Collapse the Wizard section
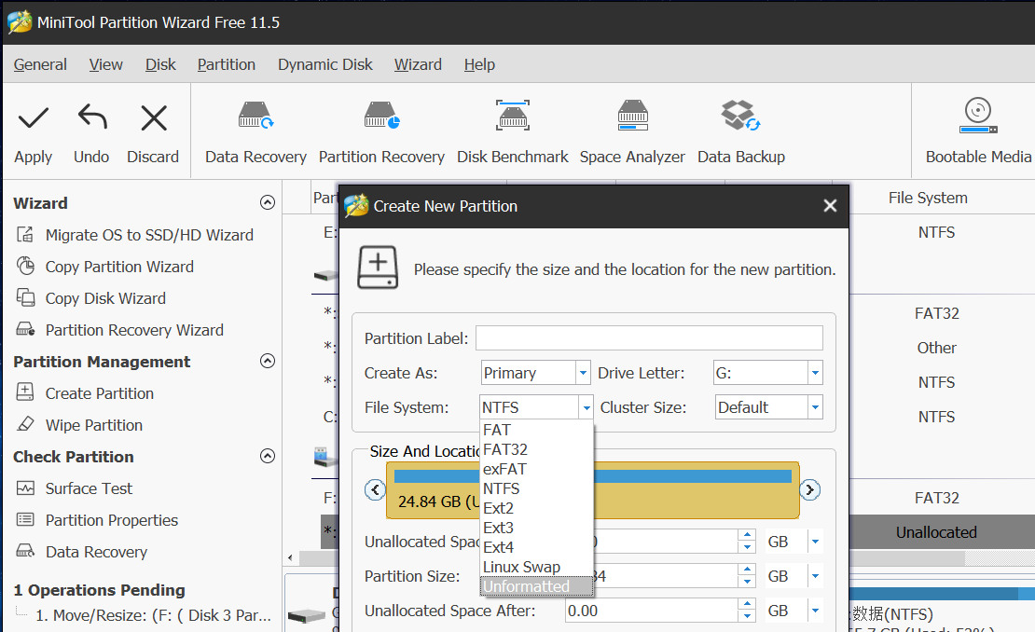Screen dimensions: 1035x632 (x=268, y=203)
